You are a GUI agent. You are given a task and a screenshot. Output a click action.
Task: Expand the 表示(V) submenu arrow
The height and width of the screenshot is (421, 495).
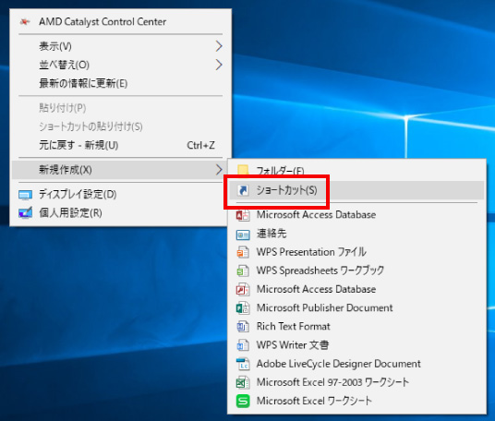pyautogui.click(x=219, y=46)
